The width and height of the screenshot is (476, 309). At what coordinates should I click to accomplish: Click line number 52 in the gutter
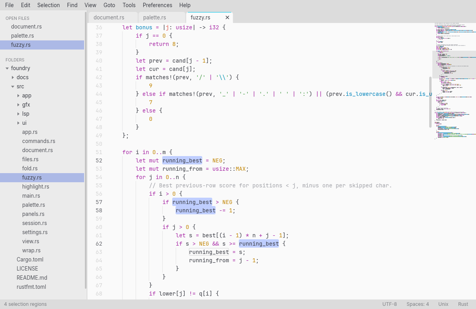click(99, 160)
